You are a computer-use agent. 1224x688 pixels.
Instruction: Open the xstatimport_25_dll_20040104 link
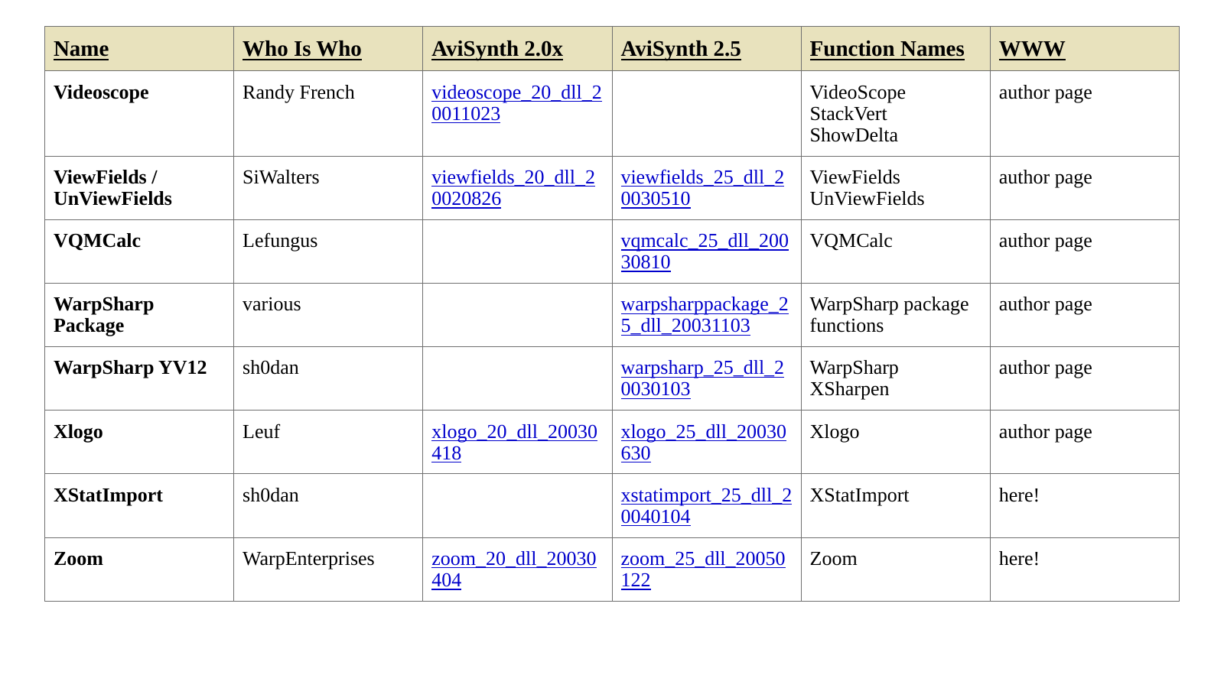pyautogui.click(x=706, y=506)
